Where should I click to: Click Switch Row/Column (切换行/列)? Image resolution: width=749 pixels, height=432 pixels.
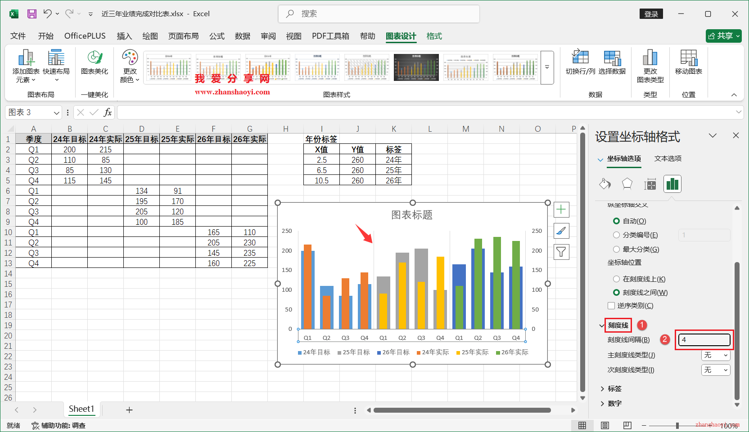(x=580, y=62)
